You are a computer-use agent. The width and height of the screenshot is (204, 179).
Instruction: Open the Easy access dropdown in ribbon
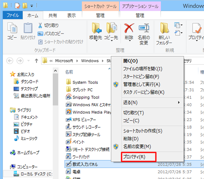(x=178, y=33)
